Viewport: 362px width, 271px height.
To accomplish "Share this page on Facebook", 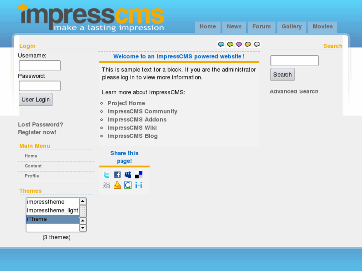I will pos(117,175).
